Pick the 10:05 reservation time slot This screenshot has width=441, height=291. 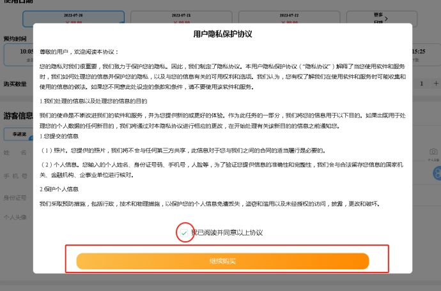pyautogui.click(x=26, y=54)
